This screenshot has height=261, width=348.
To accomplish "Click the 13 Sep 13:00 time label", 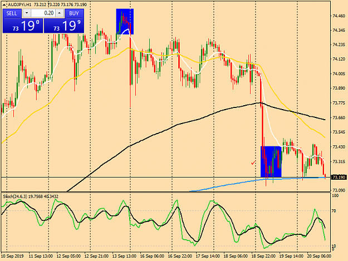I will [124, 256].
